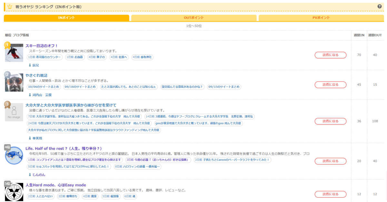The height and width of the screenshot is (202, 387).
Task: Click the person icon beside じんのん
Action: 30,174
